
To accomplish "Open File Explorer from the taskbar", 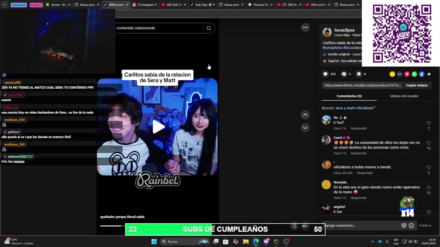I will [246, 242].
